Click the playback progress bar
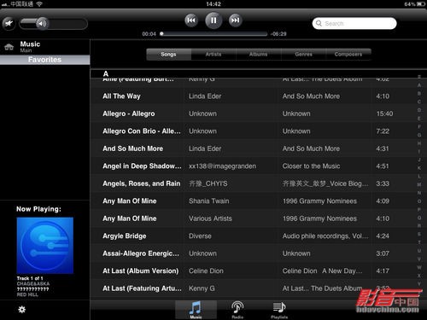The image size is (427, 320). pyautogui.click(x=213, y=34)
